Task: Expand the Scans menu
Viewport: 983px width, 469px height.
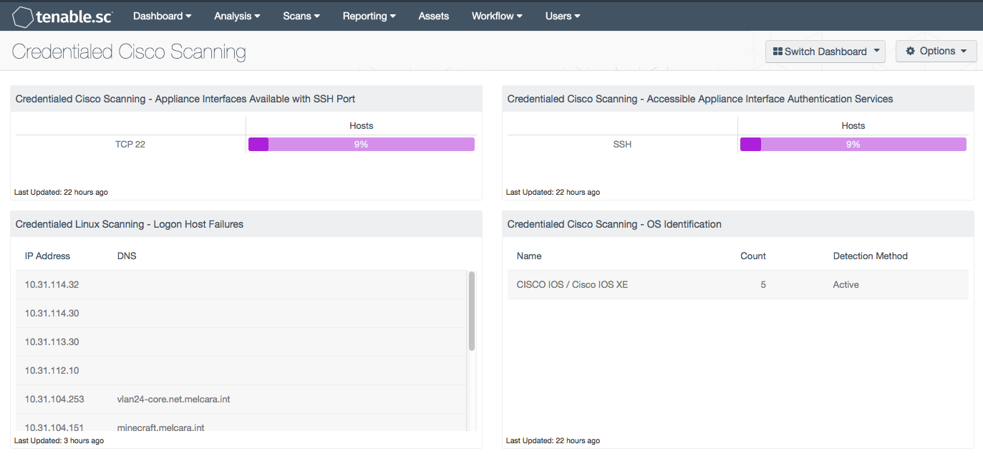Action: (x=301, y=16)
